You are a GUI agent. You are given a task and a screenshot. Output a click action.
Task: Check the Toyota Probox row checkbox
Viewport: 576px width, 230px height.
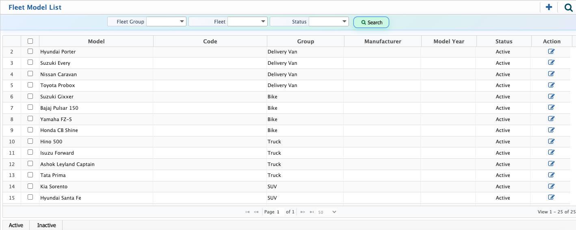coord(30,85)
